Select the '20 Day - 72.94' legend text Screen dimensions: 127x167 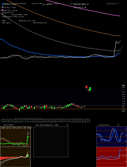[x=10, y=5]
